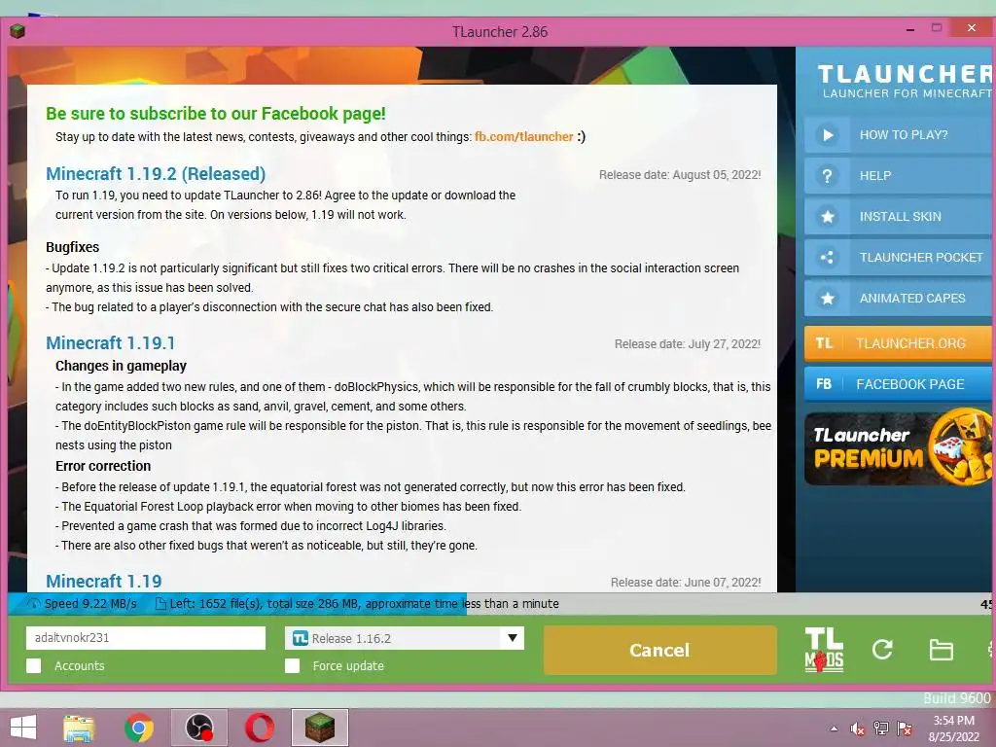Click the Minecraft 1.19.2 (Released) heading
The image size is (996, 747).
point(156,173)
